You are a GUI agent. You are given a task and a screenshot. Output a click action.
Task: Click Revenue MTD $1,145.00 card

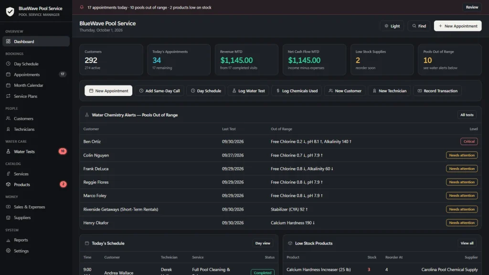[246, 60]
